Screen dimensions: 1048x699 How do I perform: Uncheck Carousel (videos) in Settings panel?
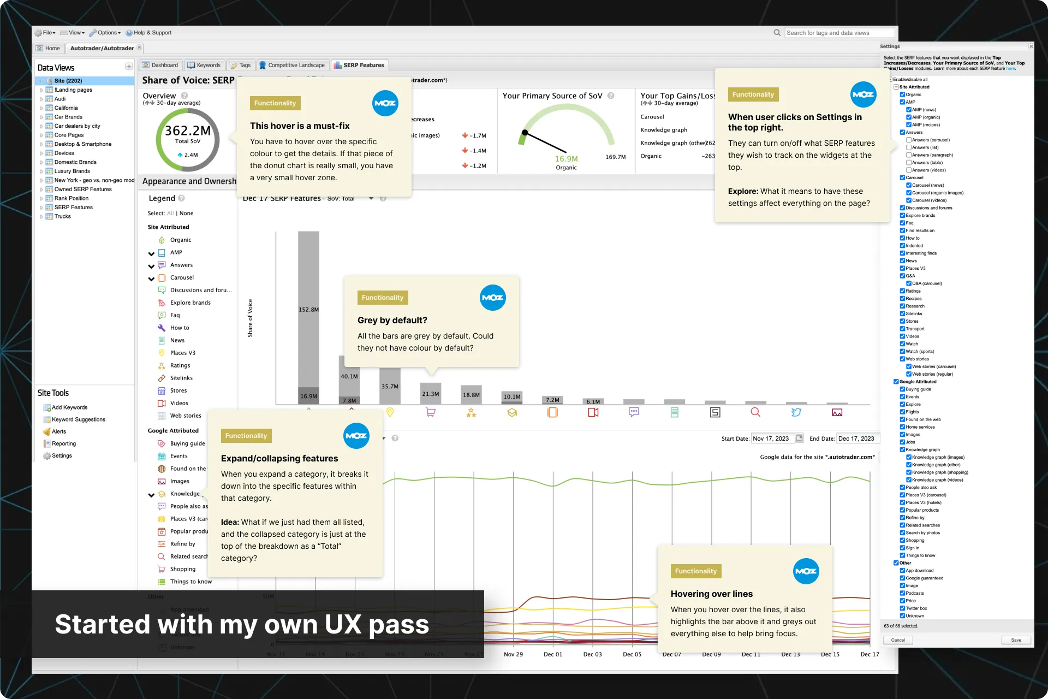(909, 200)
